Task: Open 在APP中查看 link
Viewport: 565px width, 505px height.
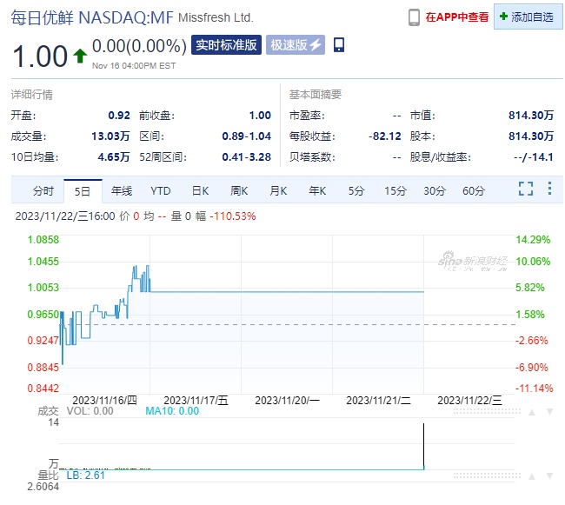Action: (457, 17)
